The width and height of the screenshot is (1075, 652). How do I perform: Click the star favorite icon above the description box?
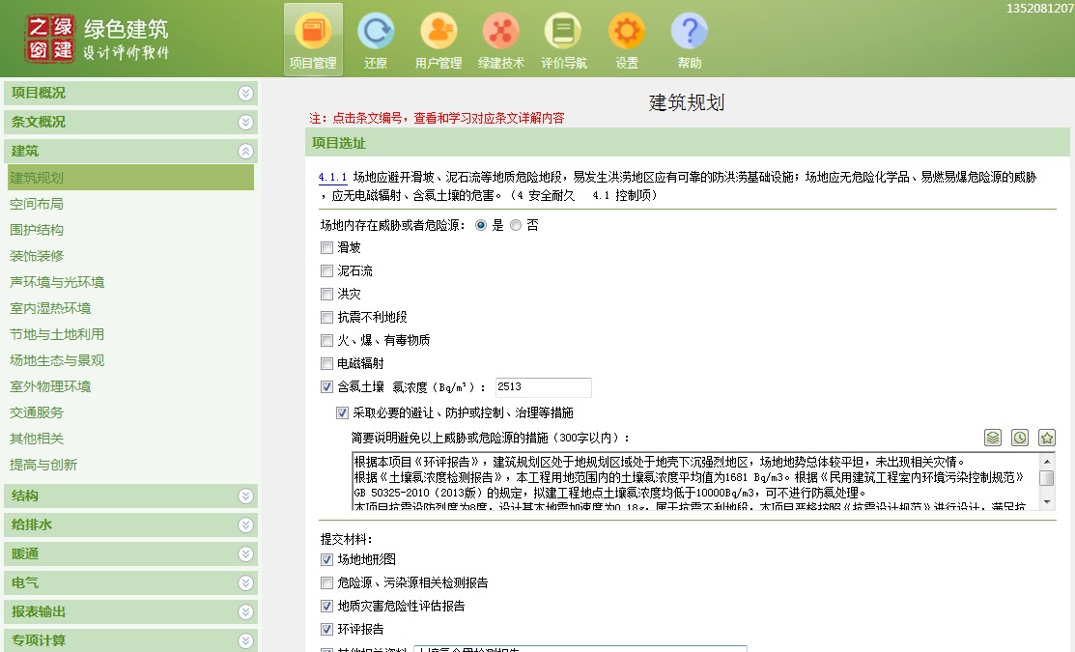point(1047,438)
